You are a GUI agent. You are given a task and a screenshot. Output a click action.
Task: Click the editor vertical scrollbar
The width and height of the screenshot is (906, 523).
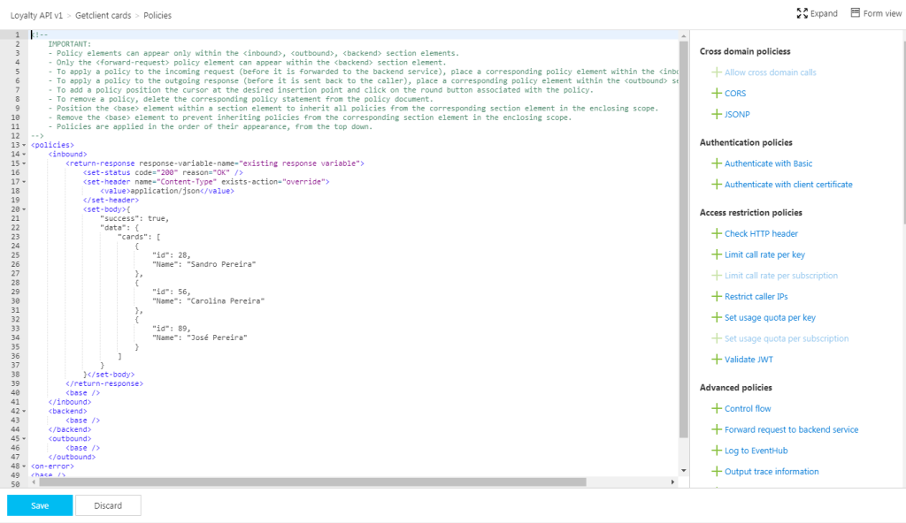[683, 239]
